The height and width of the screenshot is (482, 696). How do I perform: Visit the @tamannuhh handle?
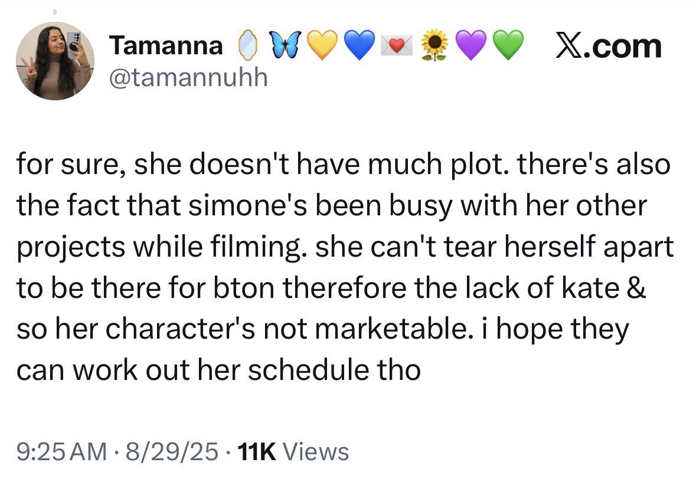pyautogui.click(x=188, y=77)
